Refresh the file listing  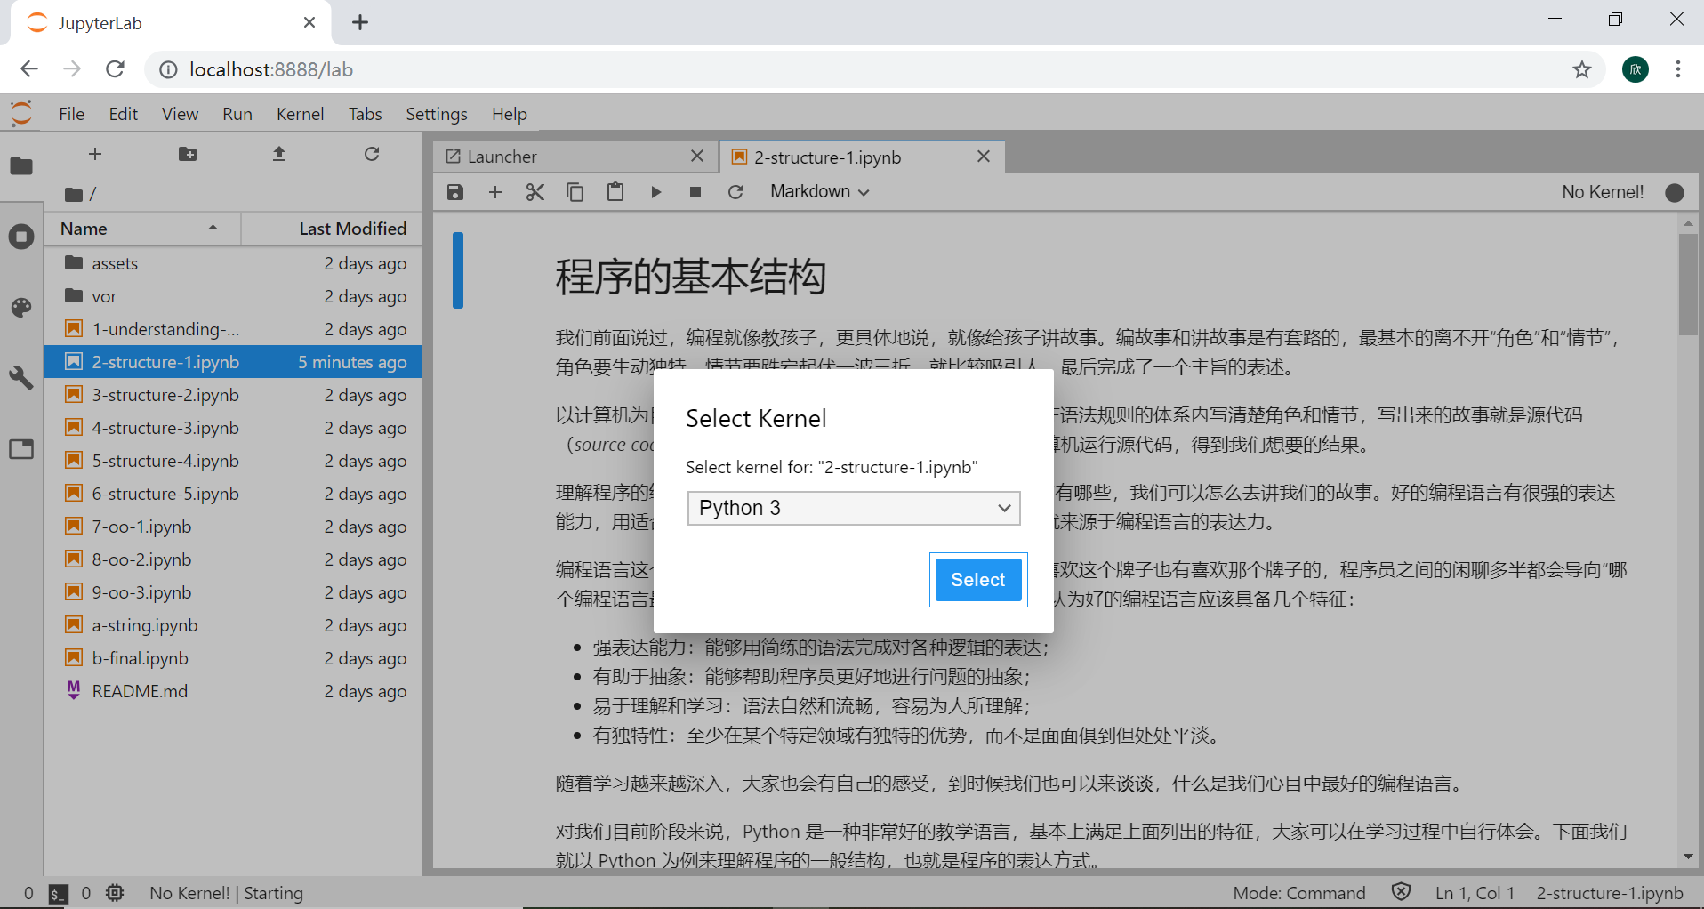click(x=371, y=153)
